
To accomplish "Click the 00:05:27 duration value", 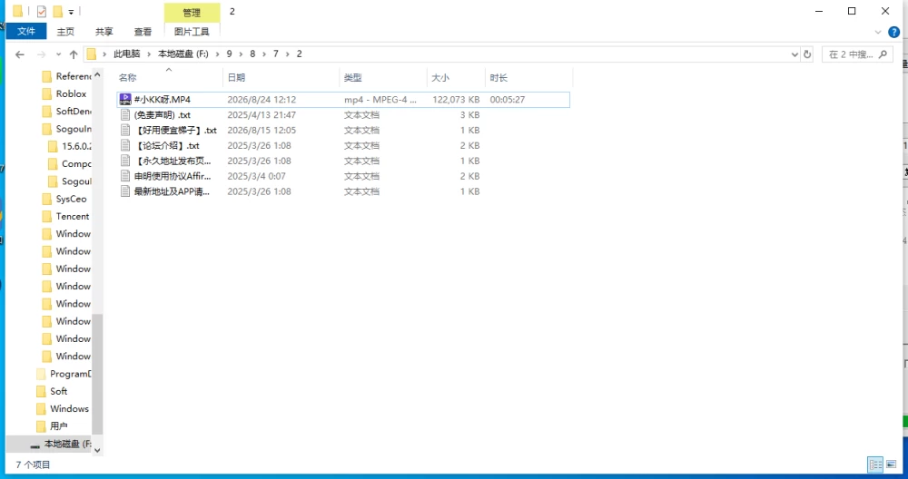I will click(x=508, y=100).
